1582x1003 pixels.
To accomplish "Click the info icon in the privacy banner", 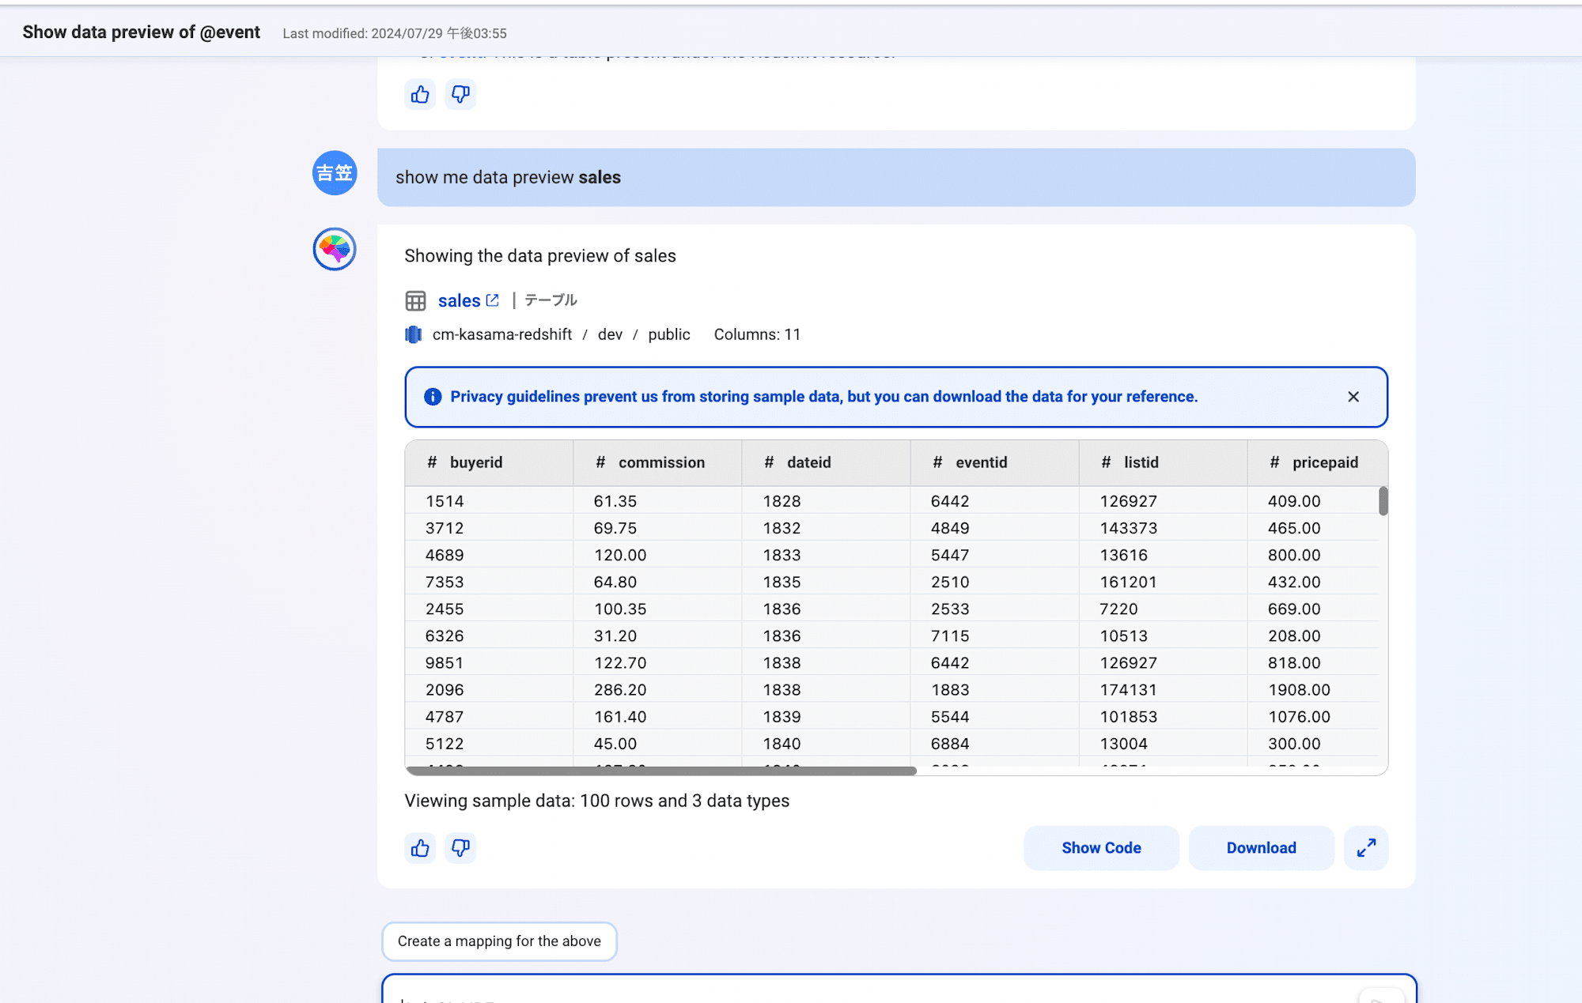I will [433, 397].
